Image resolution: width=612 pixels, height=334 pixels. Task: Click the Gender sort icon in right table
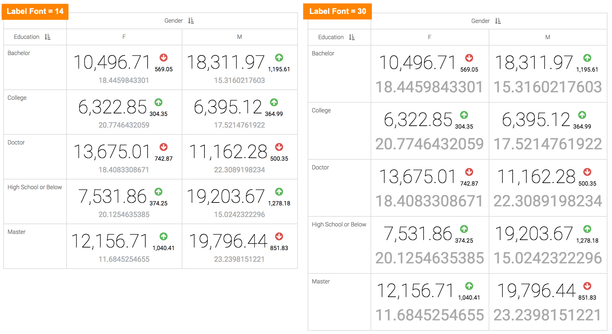(x=498, y=21)
